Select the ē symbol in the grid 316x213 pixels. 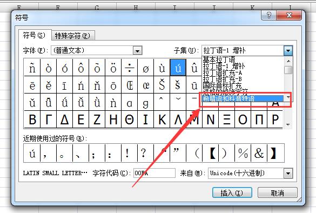pyautogui.click(x=32, y=85)
